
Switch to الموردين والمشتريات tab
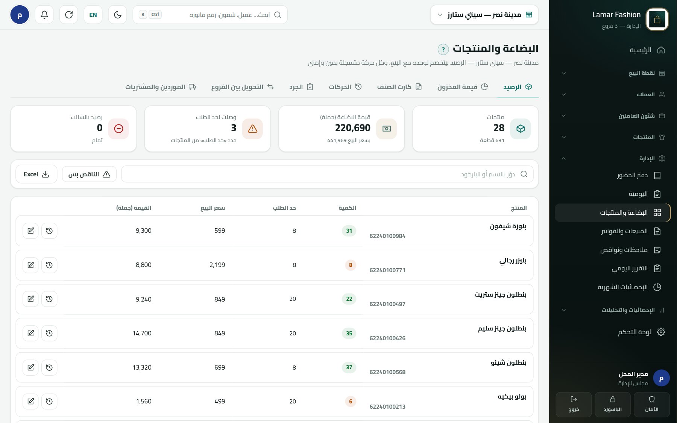[x=161, y=87]
